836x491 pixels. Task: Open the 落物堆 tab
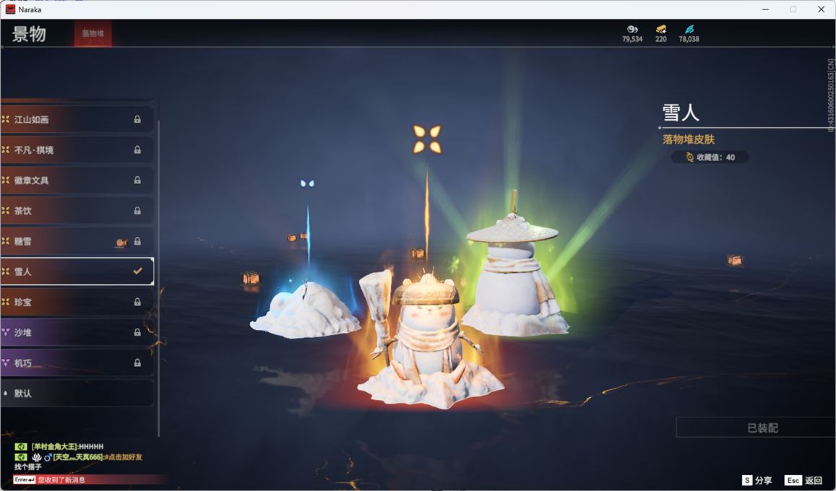[92, 33]
